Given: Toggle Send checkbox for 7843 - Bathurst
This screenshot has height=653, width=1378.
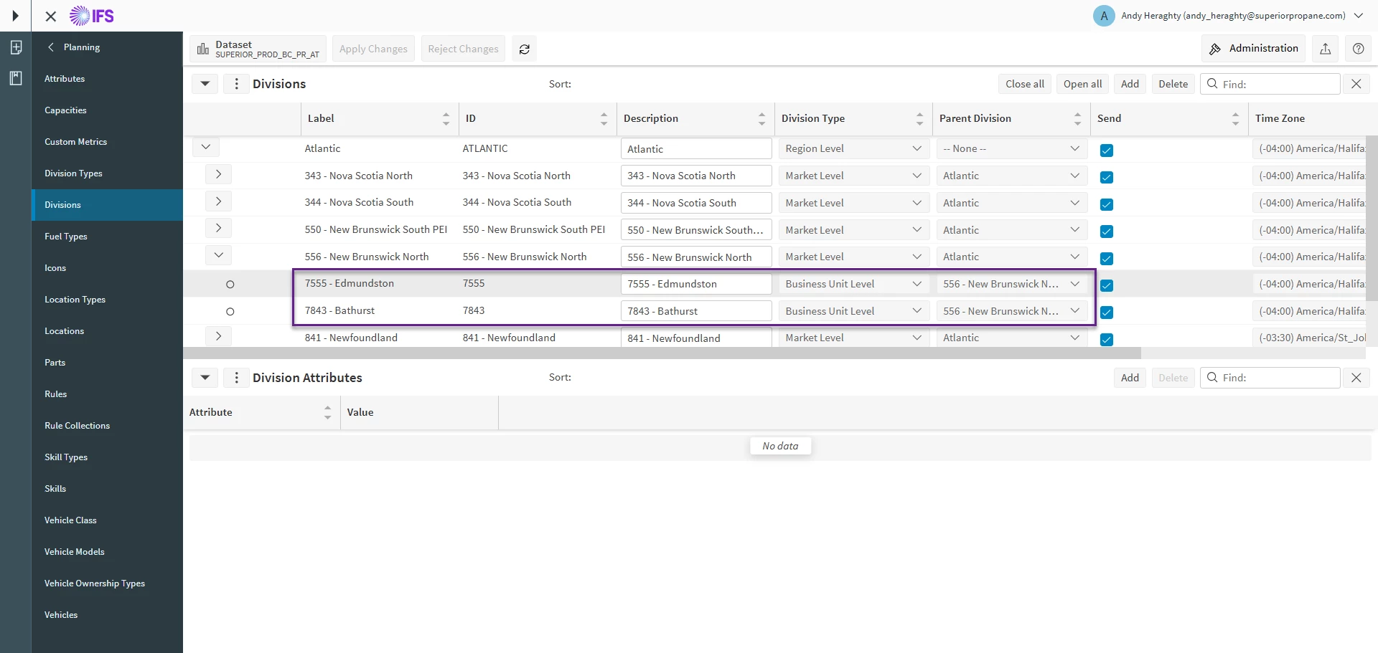Looking at the screenshot, I should point(1107,312).
